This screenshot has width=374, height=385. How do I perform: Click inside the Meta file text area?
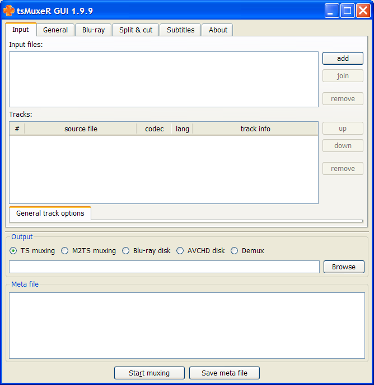pyautogui.click(x=187, y=325)
